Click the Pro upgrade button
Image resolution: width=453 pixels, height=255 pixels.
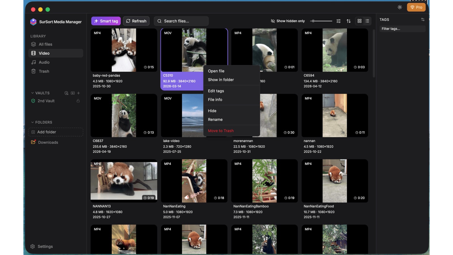416,7
